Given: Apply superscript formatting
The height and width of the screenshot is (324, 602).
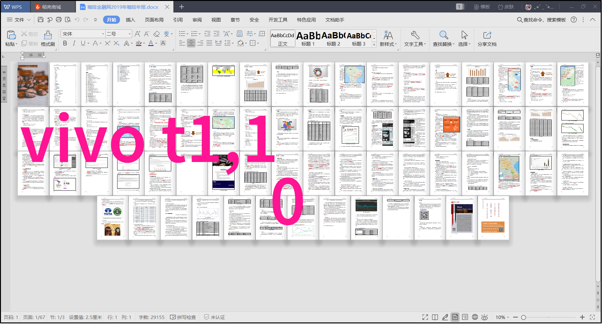Looking at the screenshot, I should [107, 43].
